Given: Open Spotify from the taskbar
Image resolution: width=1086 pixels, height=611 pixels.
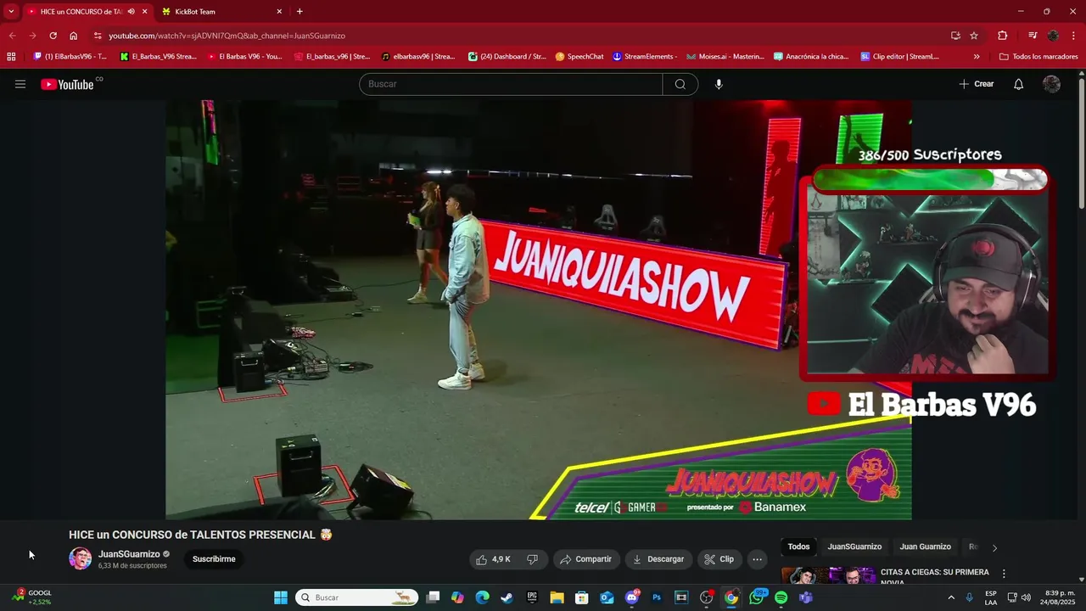Looking at the screenshot, I should [781, 597].
